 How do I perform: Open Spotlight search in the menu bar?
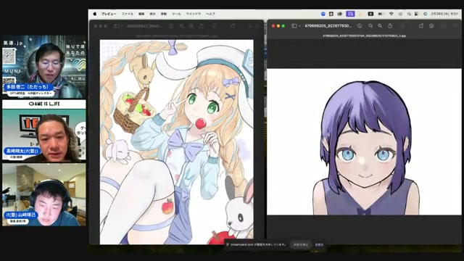(x=409, y=14)
